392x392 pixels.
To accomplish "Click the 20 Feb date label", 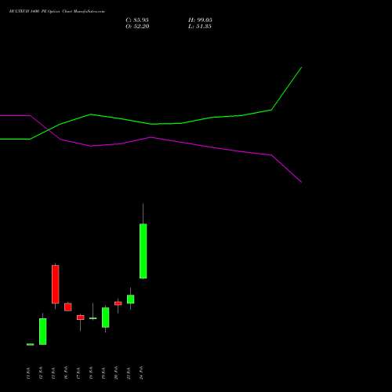I will coord(116,372).
